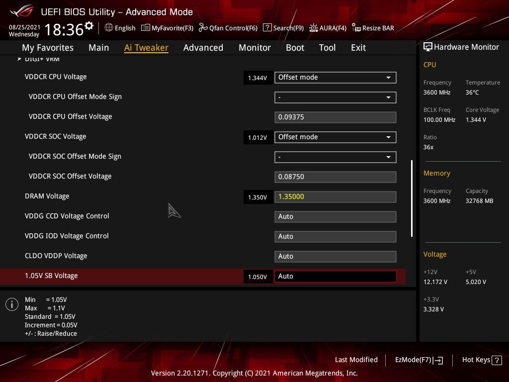The image size is (509, 382).
Task: Click the gear icon beside the clock
Action: tap(89, 26)
